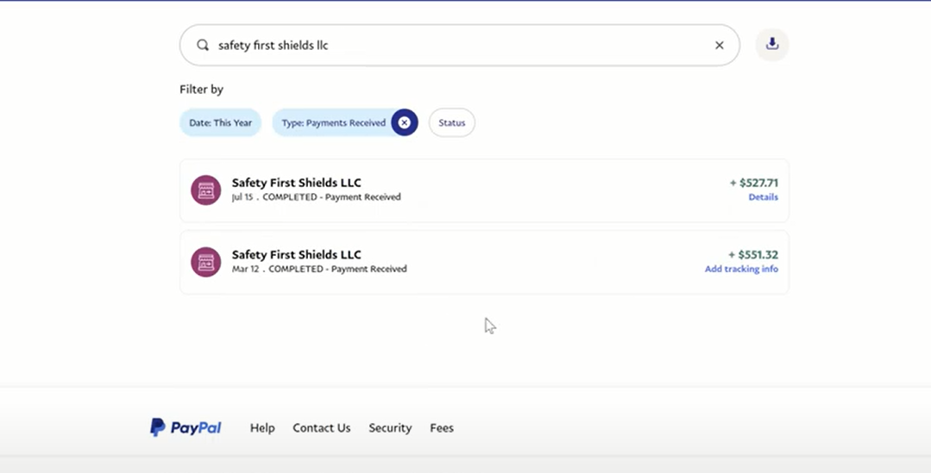Viewport: 931px width, 473px height.
Task: Click merchant icon for Jul 15 payment
Action: [206, 190]
